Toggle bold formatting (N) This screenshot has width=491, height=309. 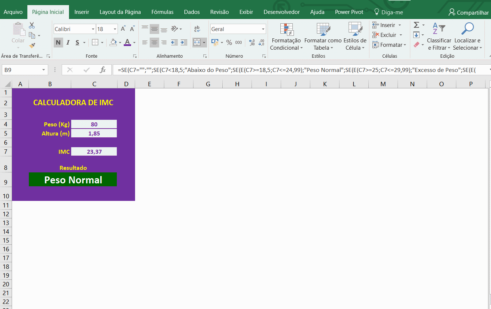tap(58, 43)
